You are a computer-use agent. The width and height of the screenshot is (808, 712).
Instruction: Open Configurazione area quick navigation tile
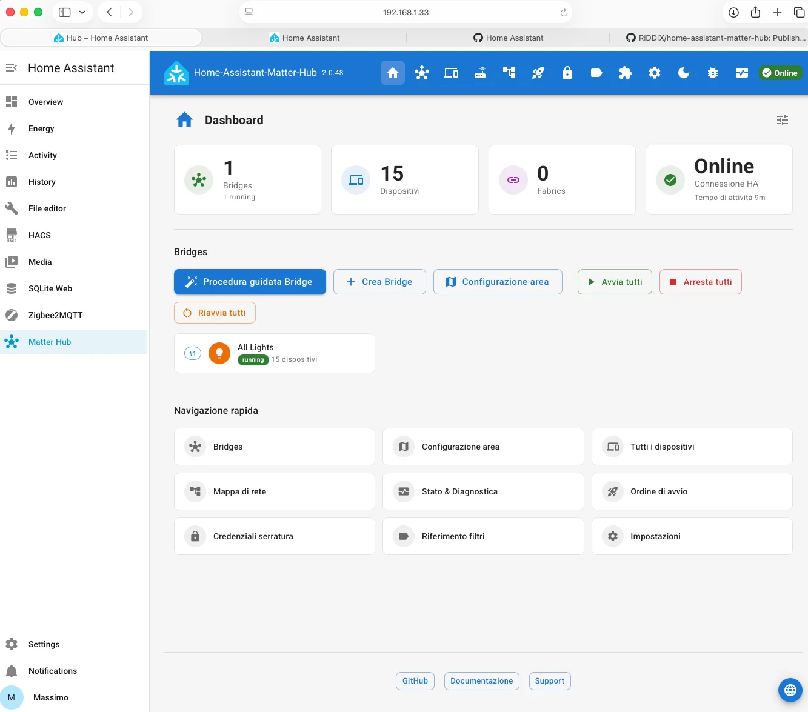pos(483,447)
